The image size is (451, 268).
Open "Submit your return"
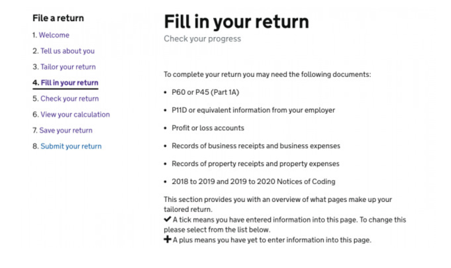71,146
